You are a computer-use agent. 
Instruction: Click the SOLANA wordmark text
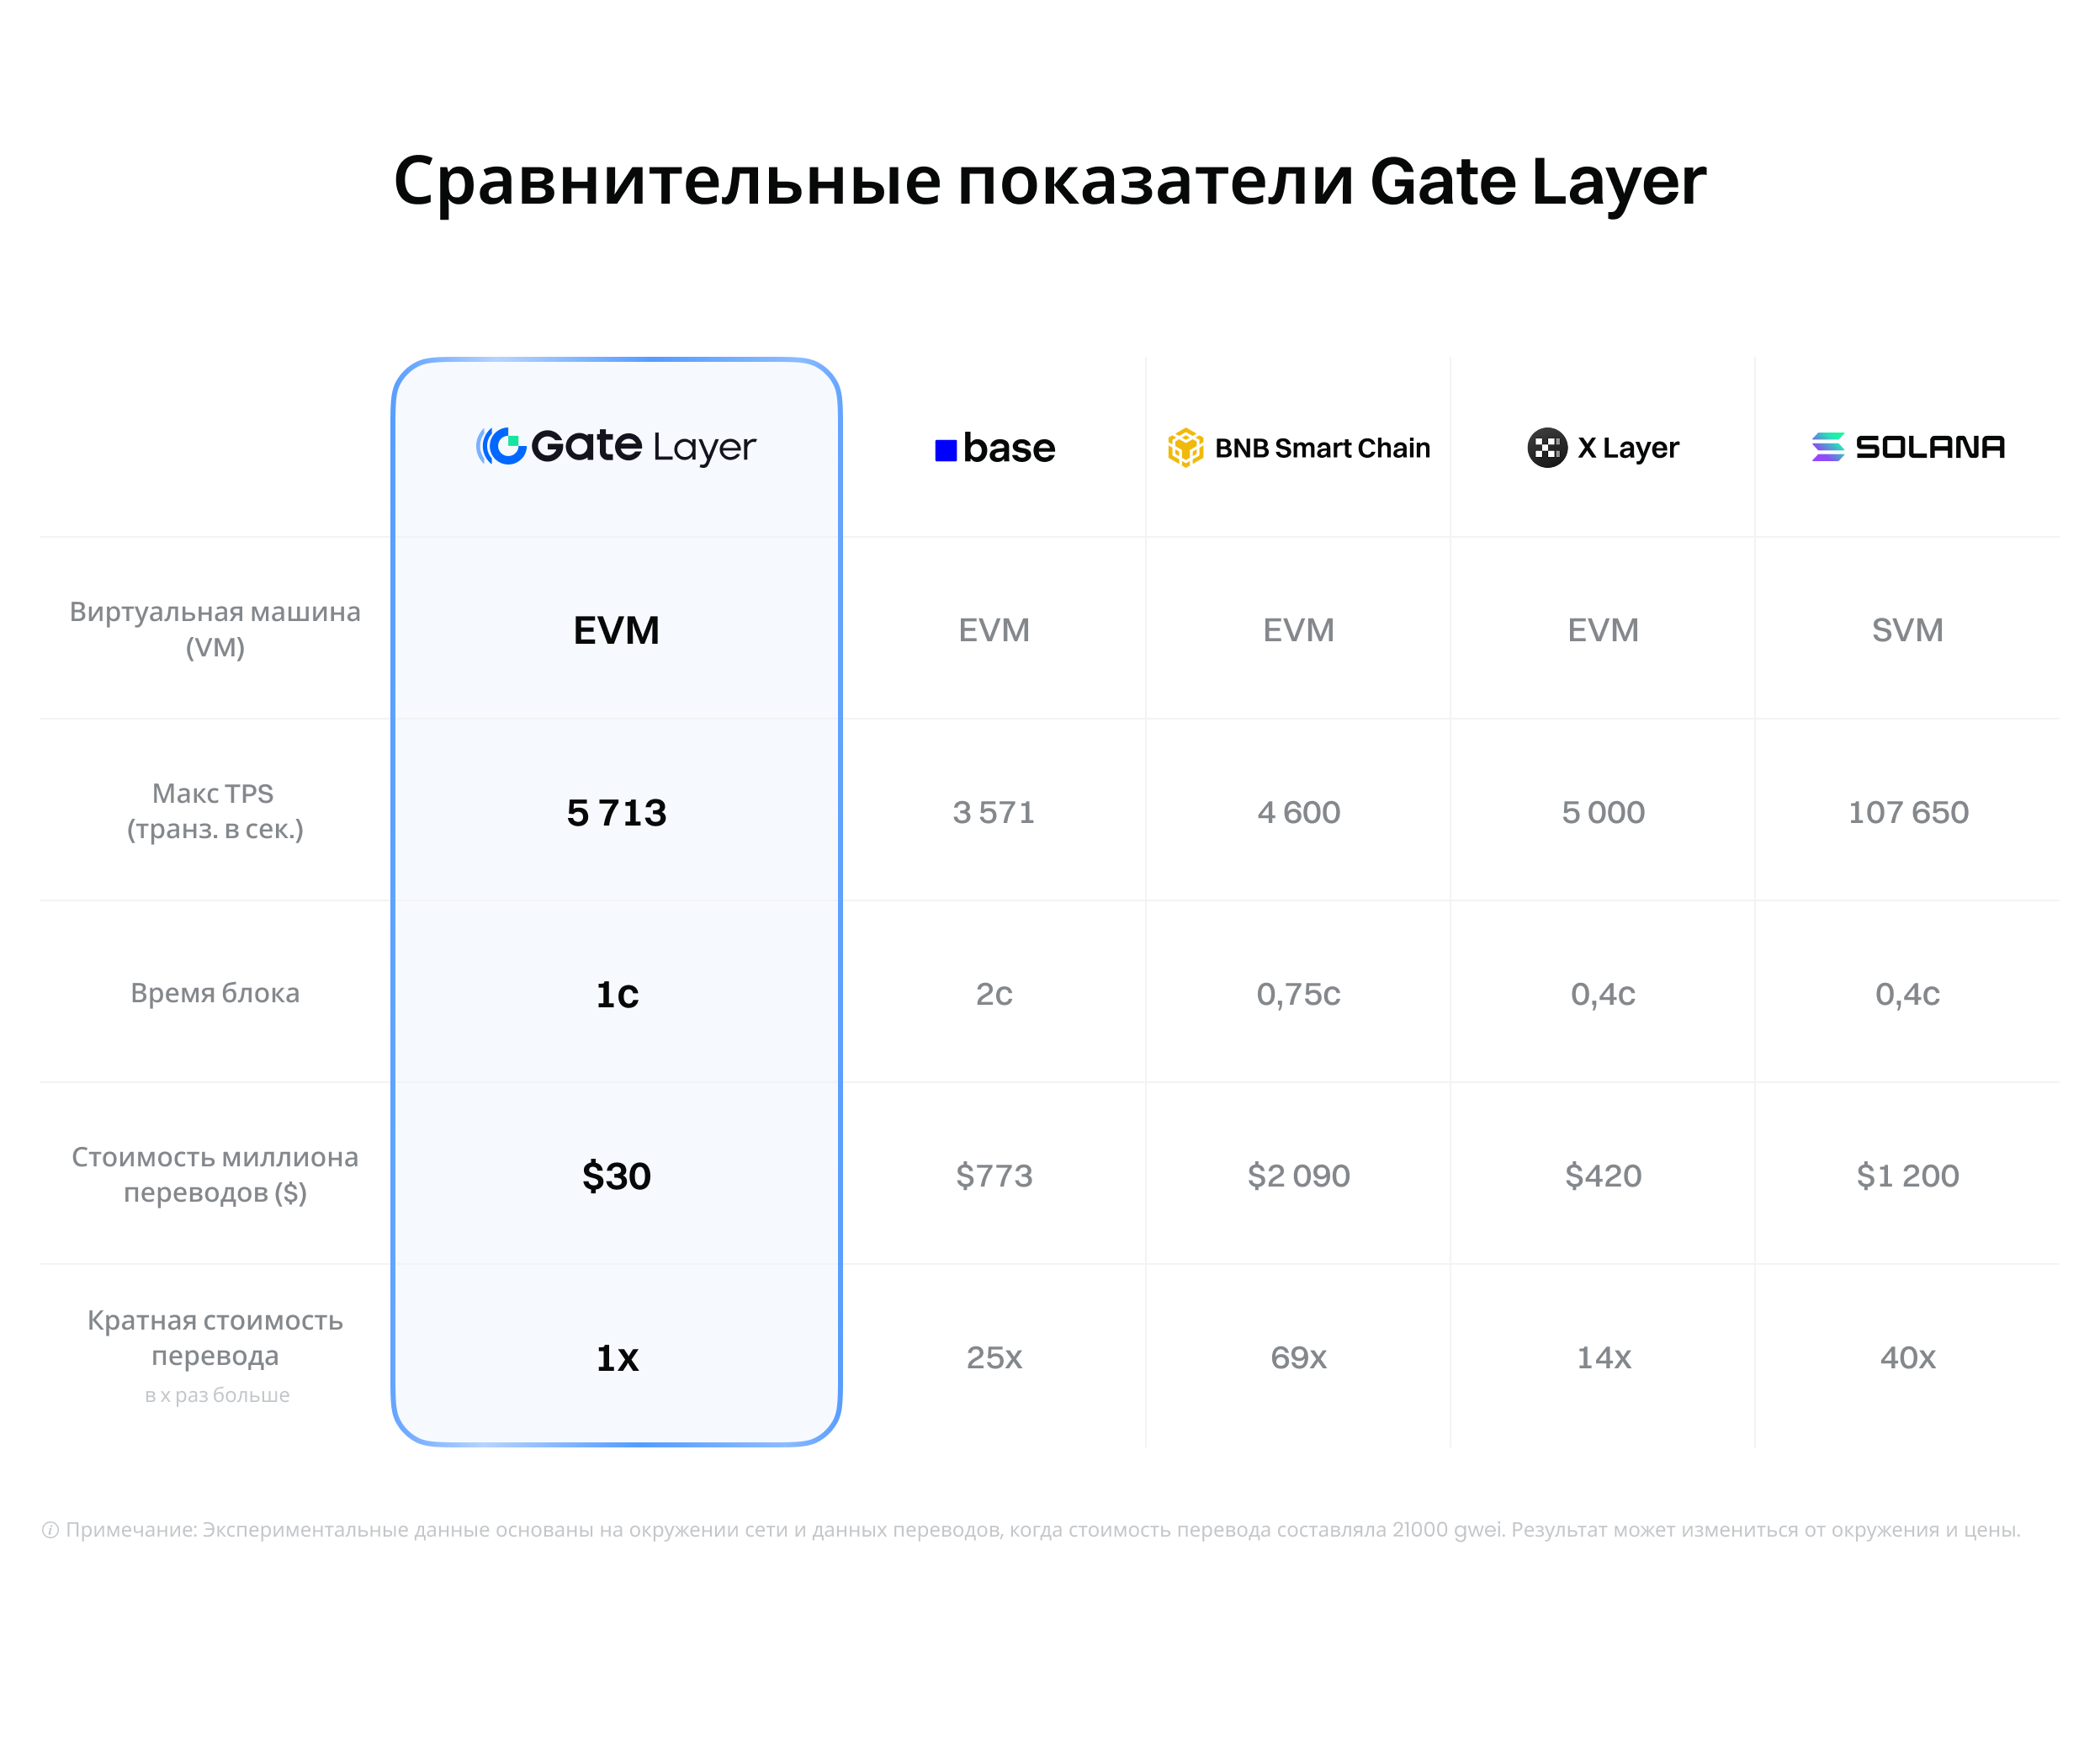pyautogui.click(x=1929, y=447)
